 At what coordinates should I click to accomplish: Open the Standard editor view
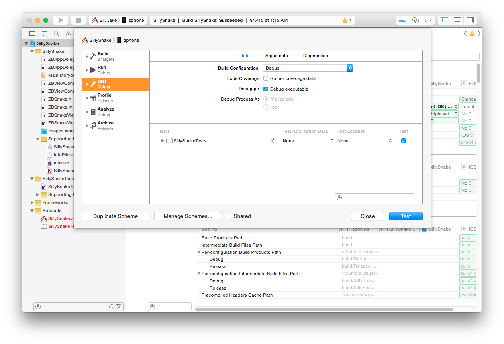pyautogui.click(x=403, y=20)
